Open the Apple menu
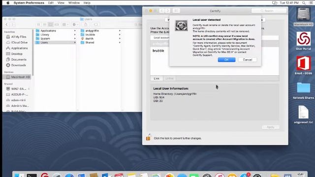This screenshot has height=177, width=315. (x=8, y=3)
